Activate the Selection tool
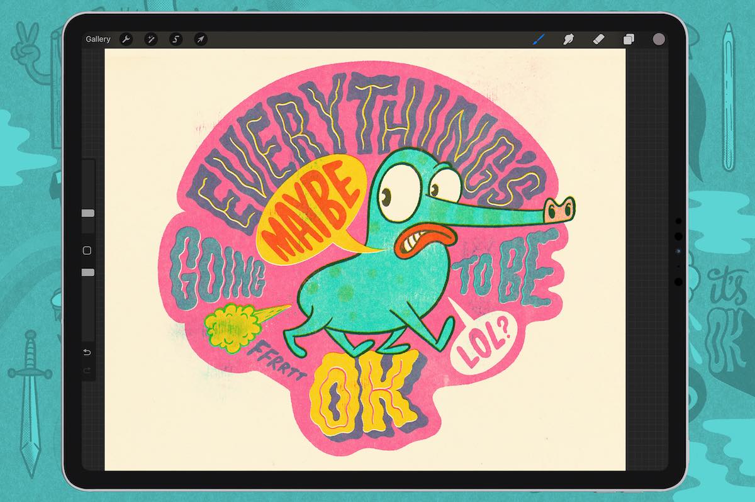755x502 pixels. click(176, 39)
